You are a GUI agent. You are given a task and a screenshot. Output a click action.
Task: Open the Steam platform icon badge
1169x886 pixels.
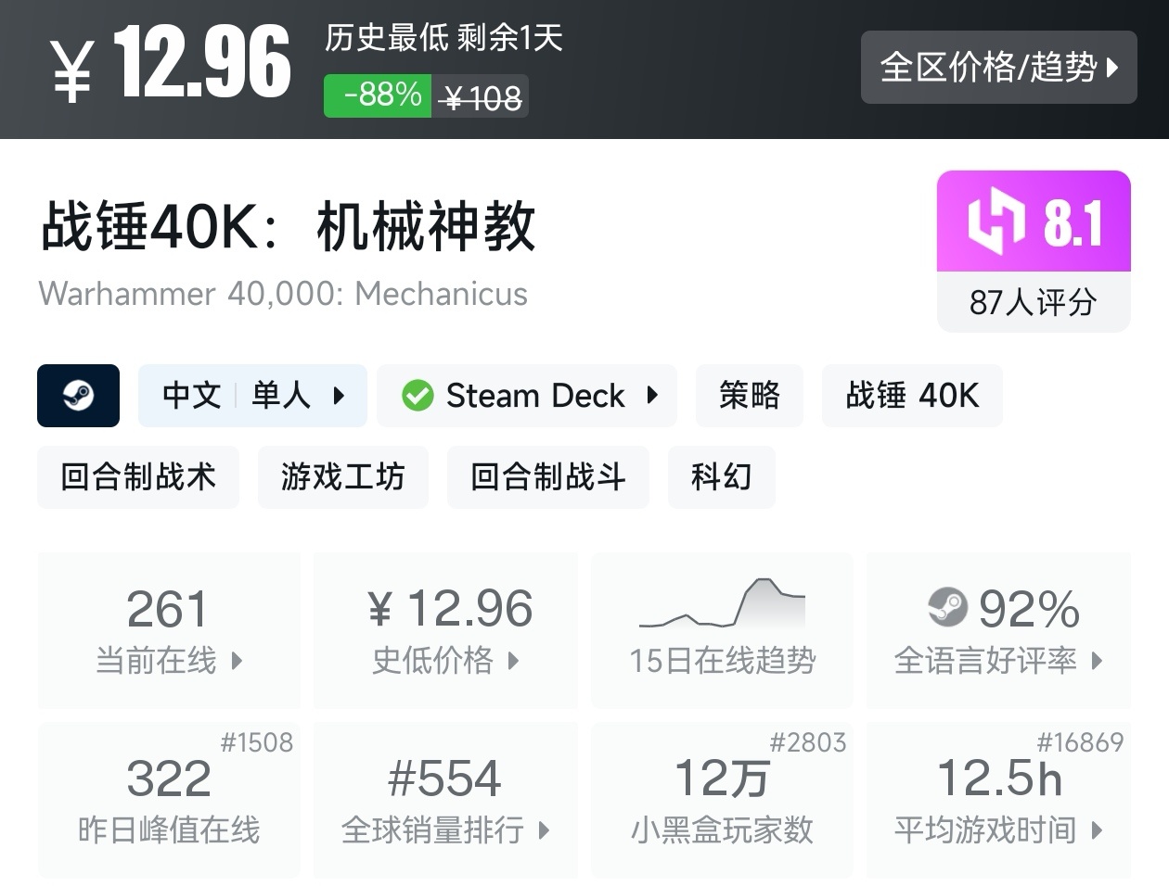[78, 396]
